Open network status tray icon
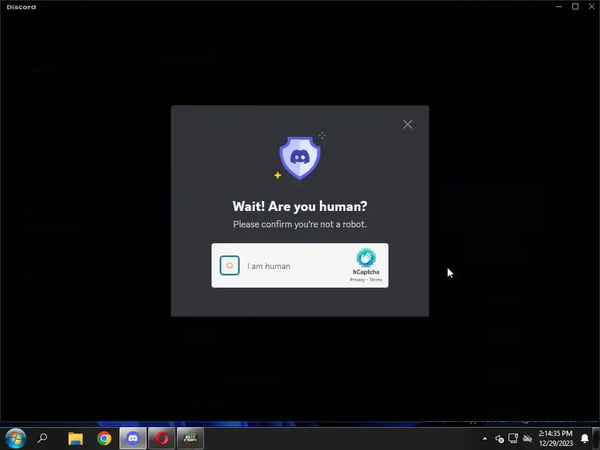 point(513,438)
